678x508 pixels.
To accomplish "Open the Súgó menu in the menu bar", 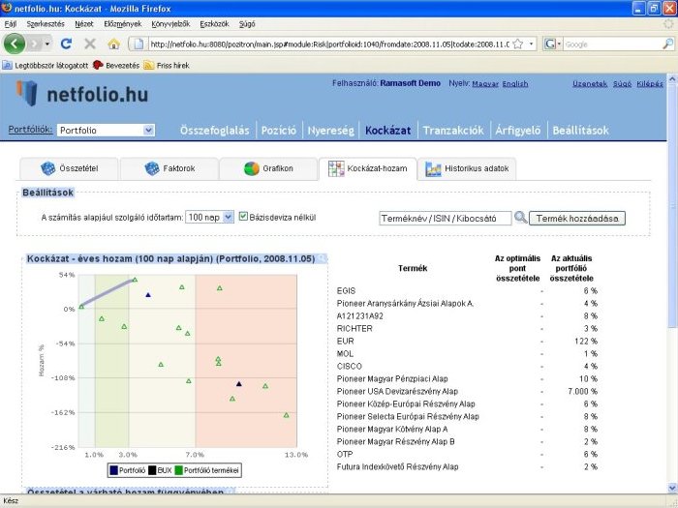I will [247, 24].
